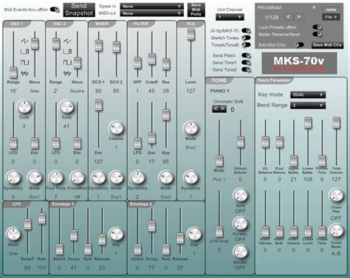
Task: Click the OSC 1 noise waveform icon
Action: point(24,73)
